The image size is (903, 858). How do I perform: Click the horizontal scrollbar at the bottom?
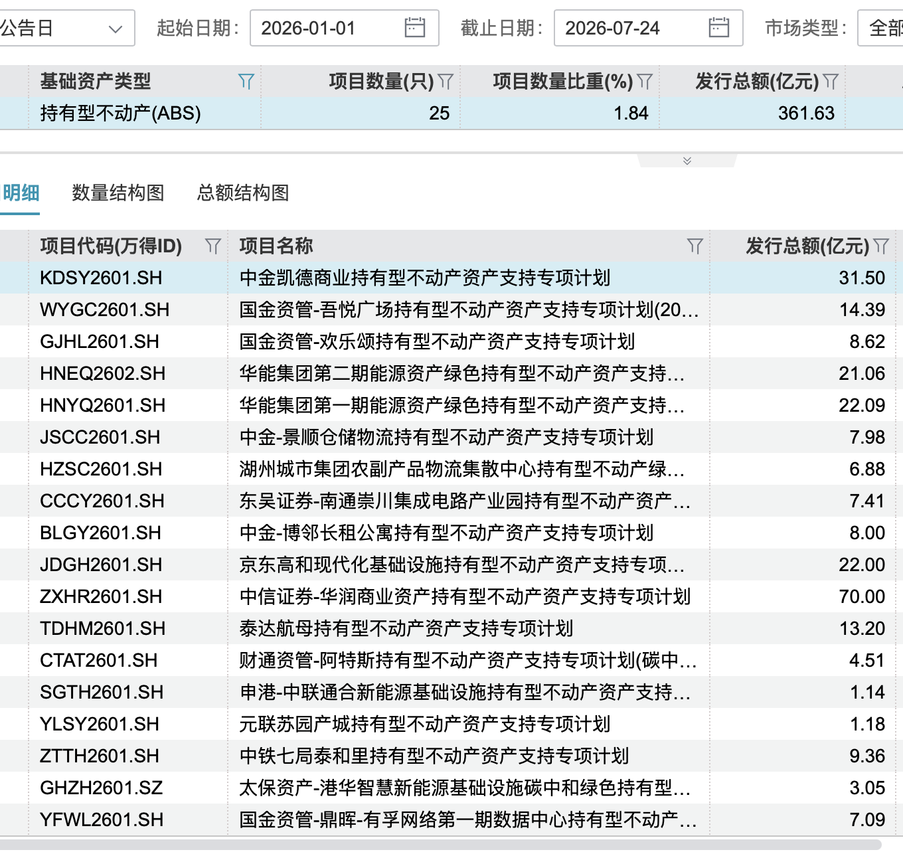(x=441, y=845)
